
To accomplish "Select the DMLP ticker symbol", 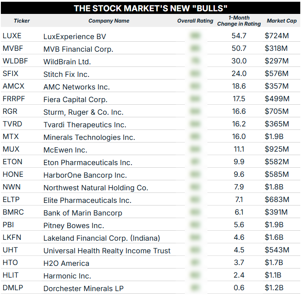I will coord(12,288).
